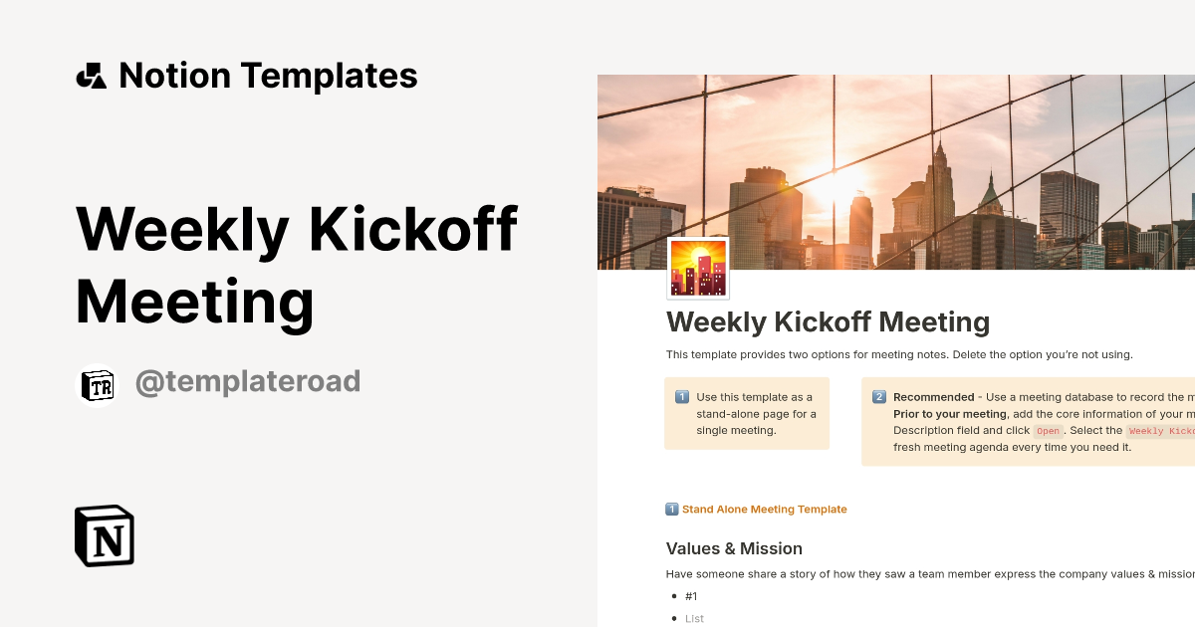Click the cityscape emoji page icon
Image resolution: width=1195 pixels, height=627 pixels.
coord(696,267)
